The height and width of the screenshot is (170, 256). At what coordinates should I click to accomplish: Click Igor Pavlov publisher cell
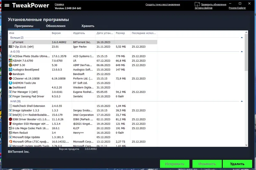point(80,47)
